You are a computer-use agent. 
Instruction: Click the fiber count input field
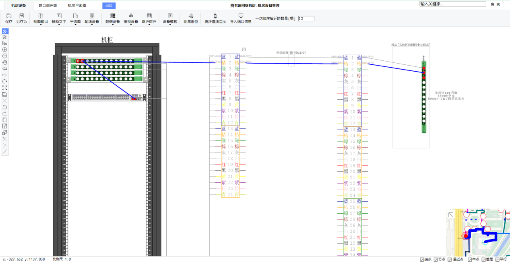[x=306, y=19]
